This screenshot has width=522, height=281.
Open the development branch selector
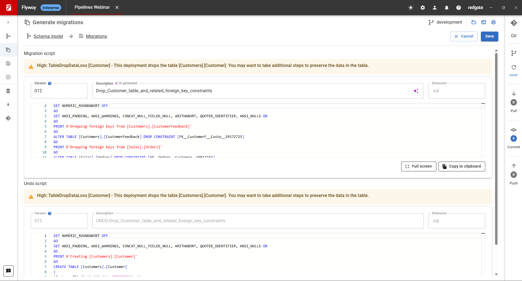[445, 22]
